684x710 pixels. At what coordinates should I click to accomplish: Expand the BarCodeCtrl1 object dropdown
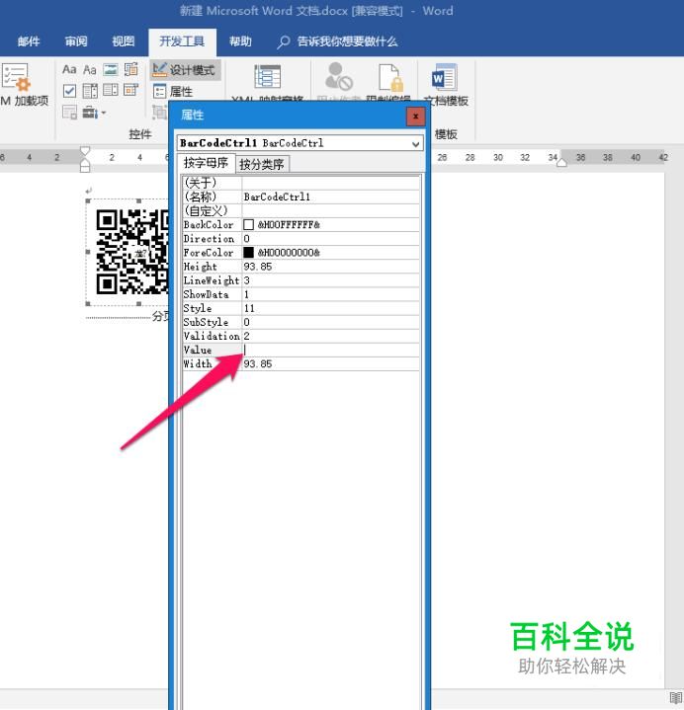point(416,144)
